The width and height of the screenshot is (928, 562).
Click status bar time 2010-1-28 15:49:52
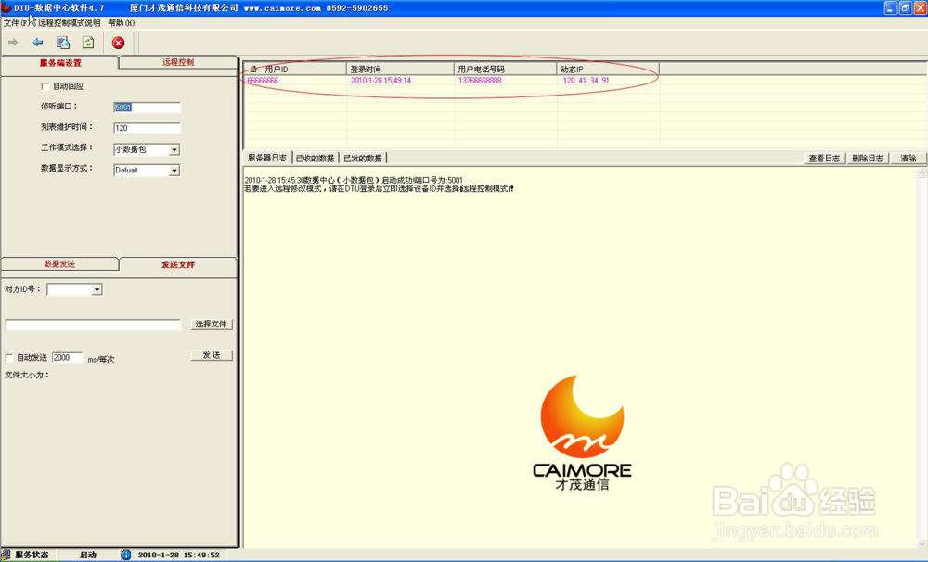click(x=179, y=555)
